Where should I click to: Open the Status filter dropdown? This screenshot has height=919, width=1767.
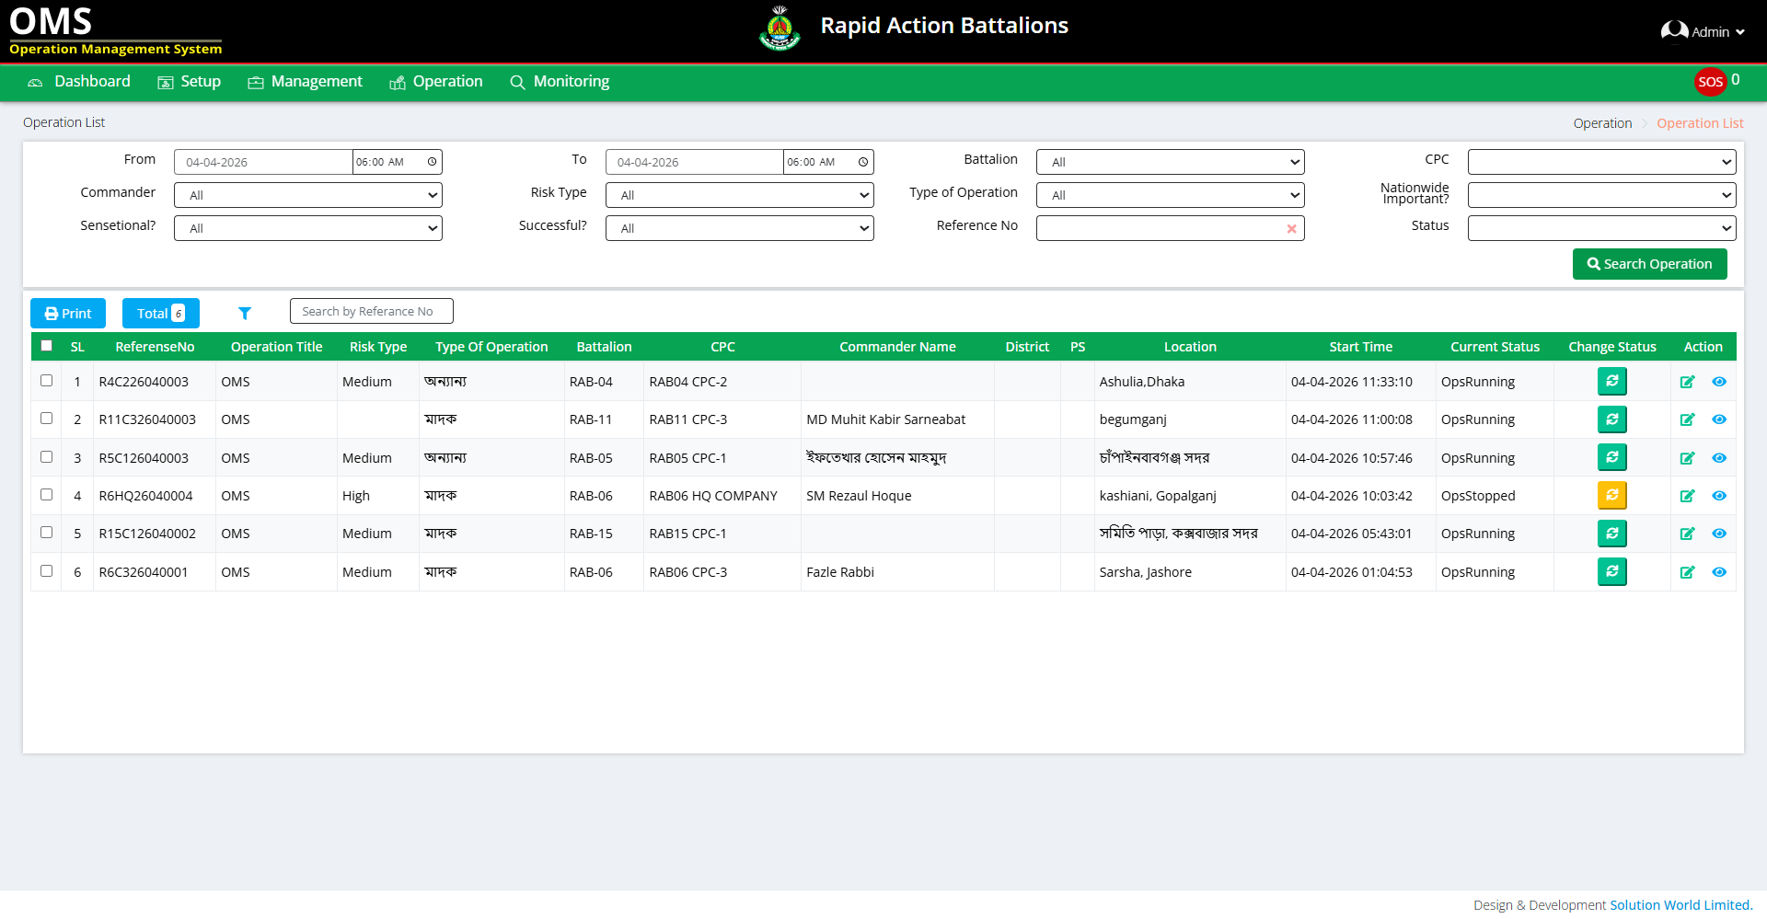pyautogui.click(x=1601, y=228)
